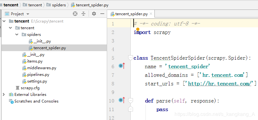Select settings.py in the project tree
This screenshot has height=120, width=258.
point(37,81)
